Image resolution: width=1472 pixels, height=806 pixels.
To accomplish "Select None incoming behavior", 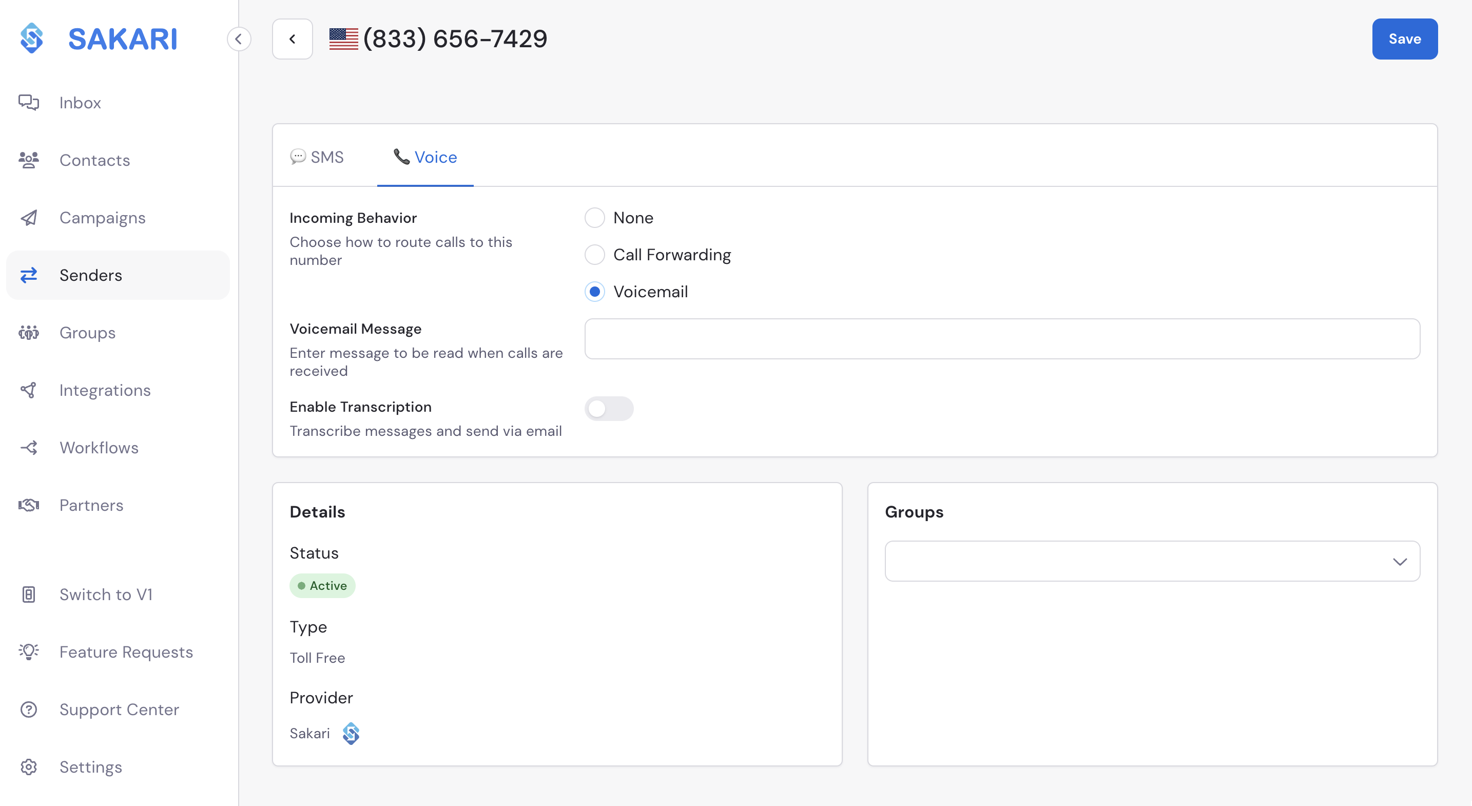I will tap(595, 218).
